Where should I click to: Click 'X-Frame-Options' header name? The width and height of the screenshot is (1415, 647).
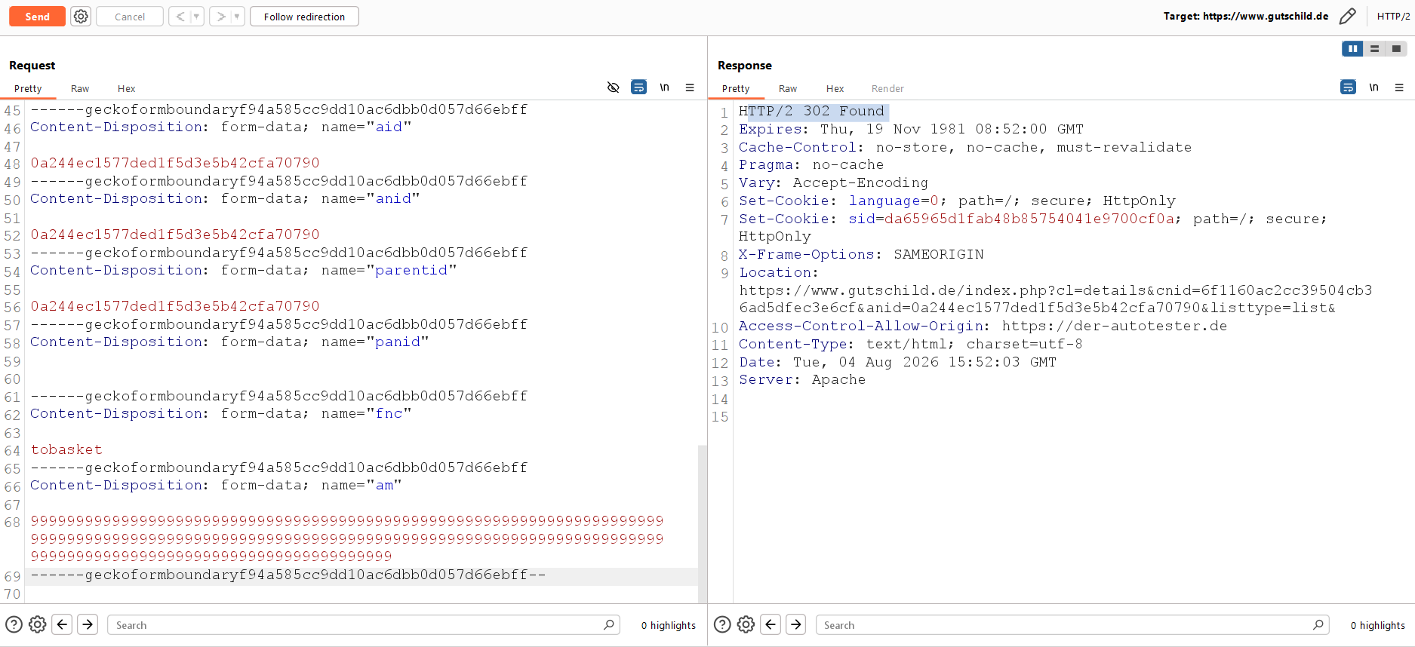806,254
